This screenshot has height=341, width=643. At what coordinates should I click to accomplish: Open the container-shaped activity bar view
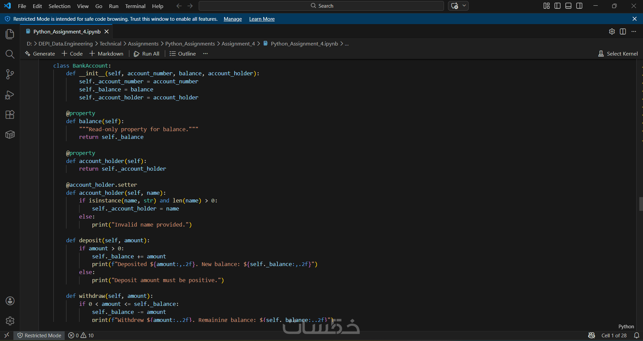click(x=10, y=135)
